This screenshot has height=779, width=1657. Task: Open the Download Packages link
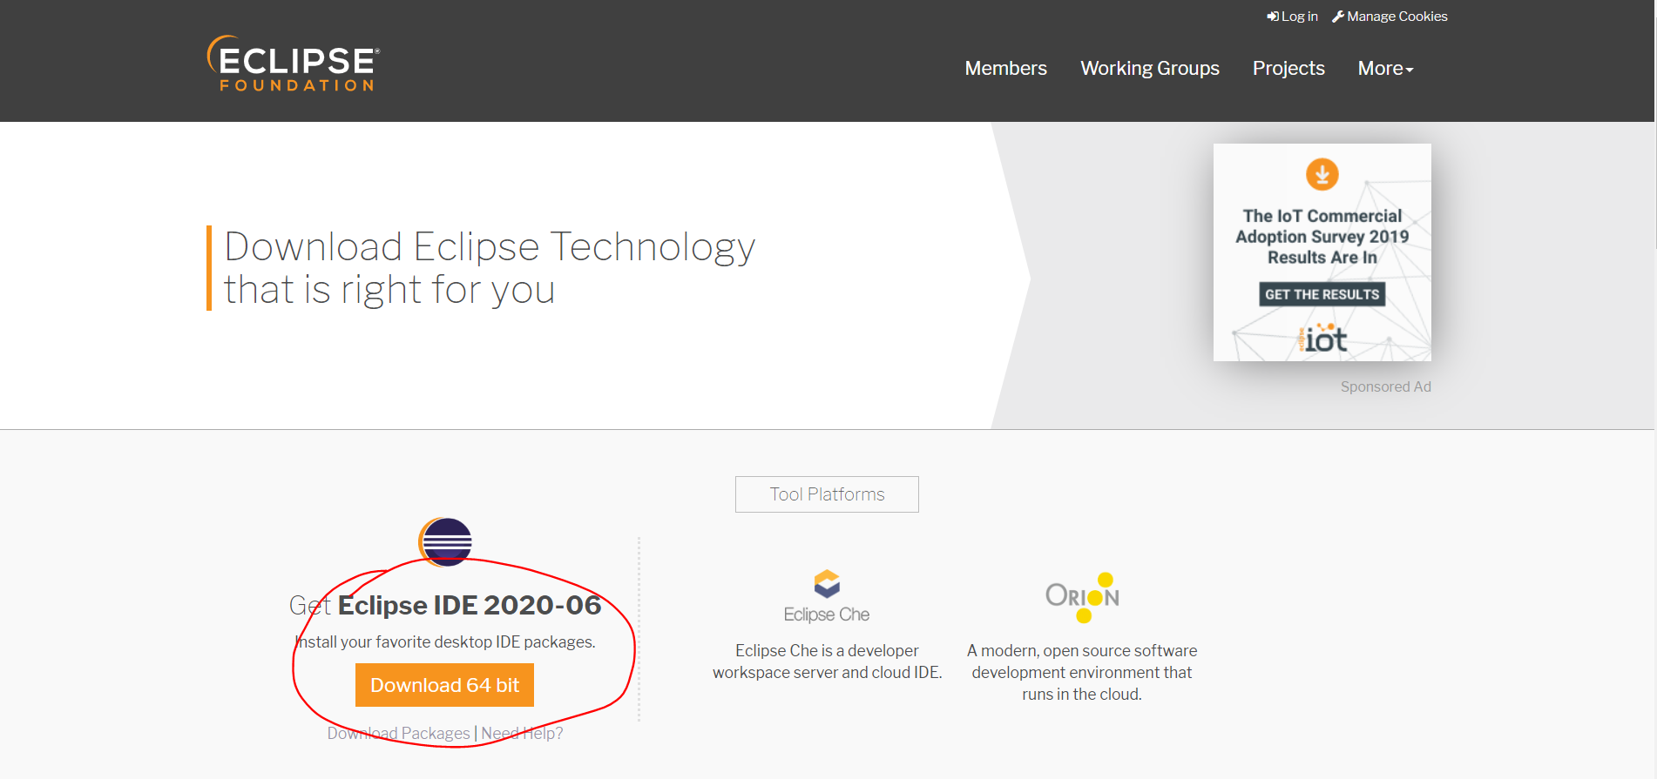pos(398,733)
